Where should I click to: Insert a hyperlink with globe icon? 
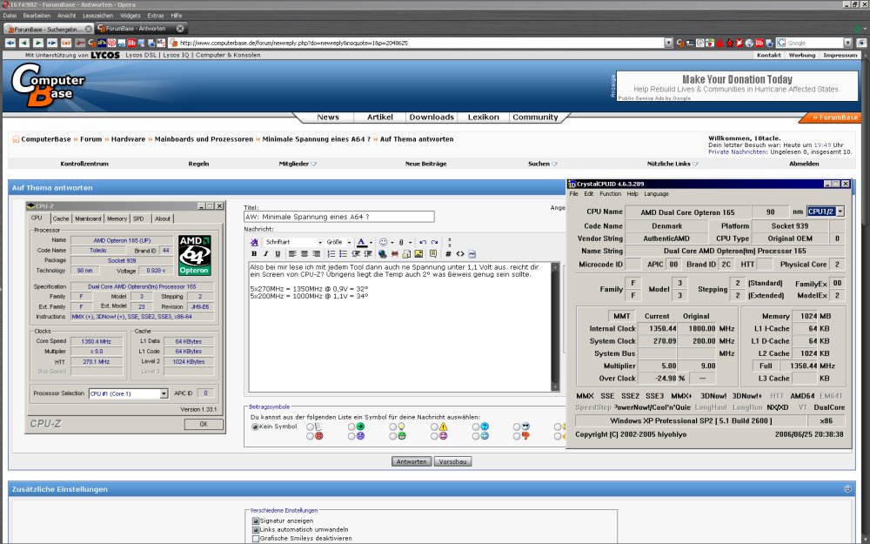tap(382, 253)
